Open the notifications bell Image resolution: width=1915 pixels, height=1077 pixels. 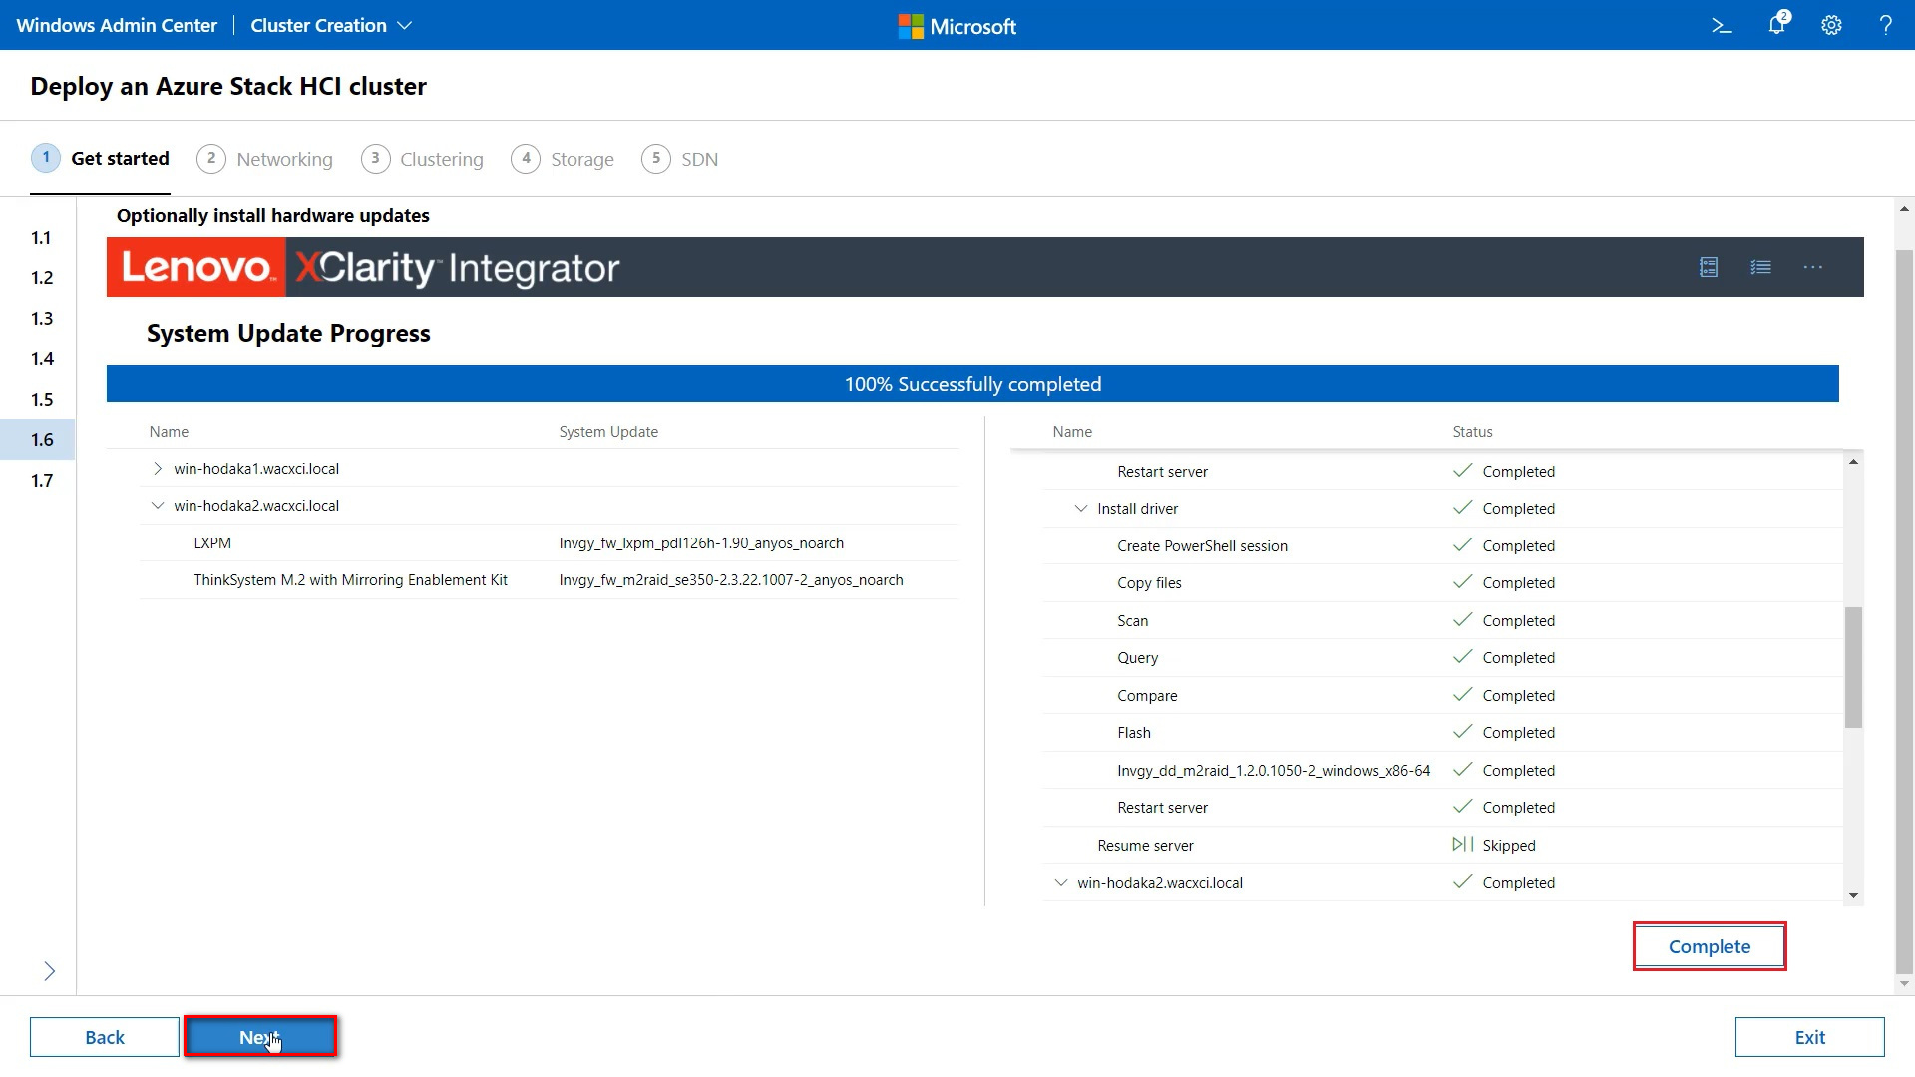point(1776,25)
